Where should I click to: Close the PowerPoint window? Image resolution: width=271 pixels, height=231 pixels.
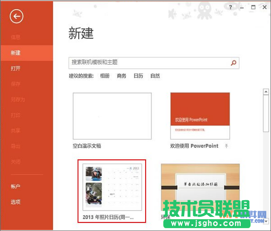(x=264, y=7)
